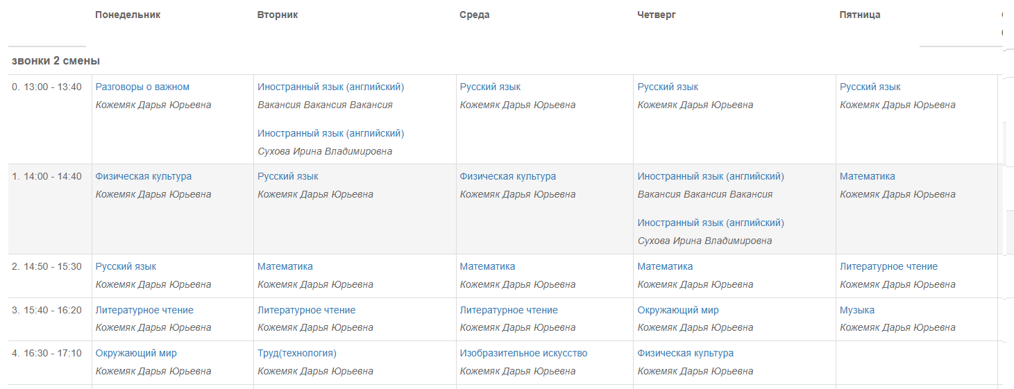Viewport: 1014px width, 389px height.
Task: Open Thursday's Окружающий мир lesson
Action: tap(678, 310)
